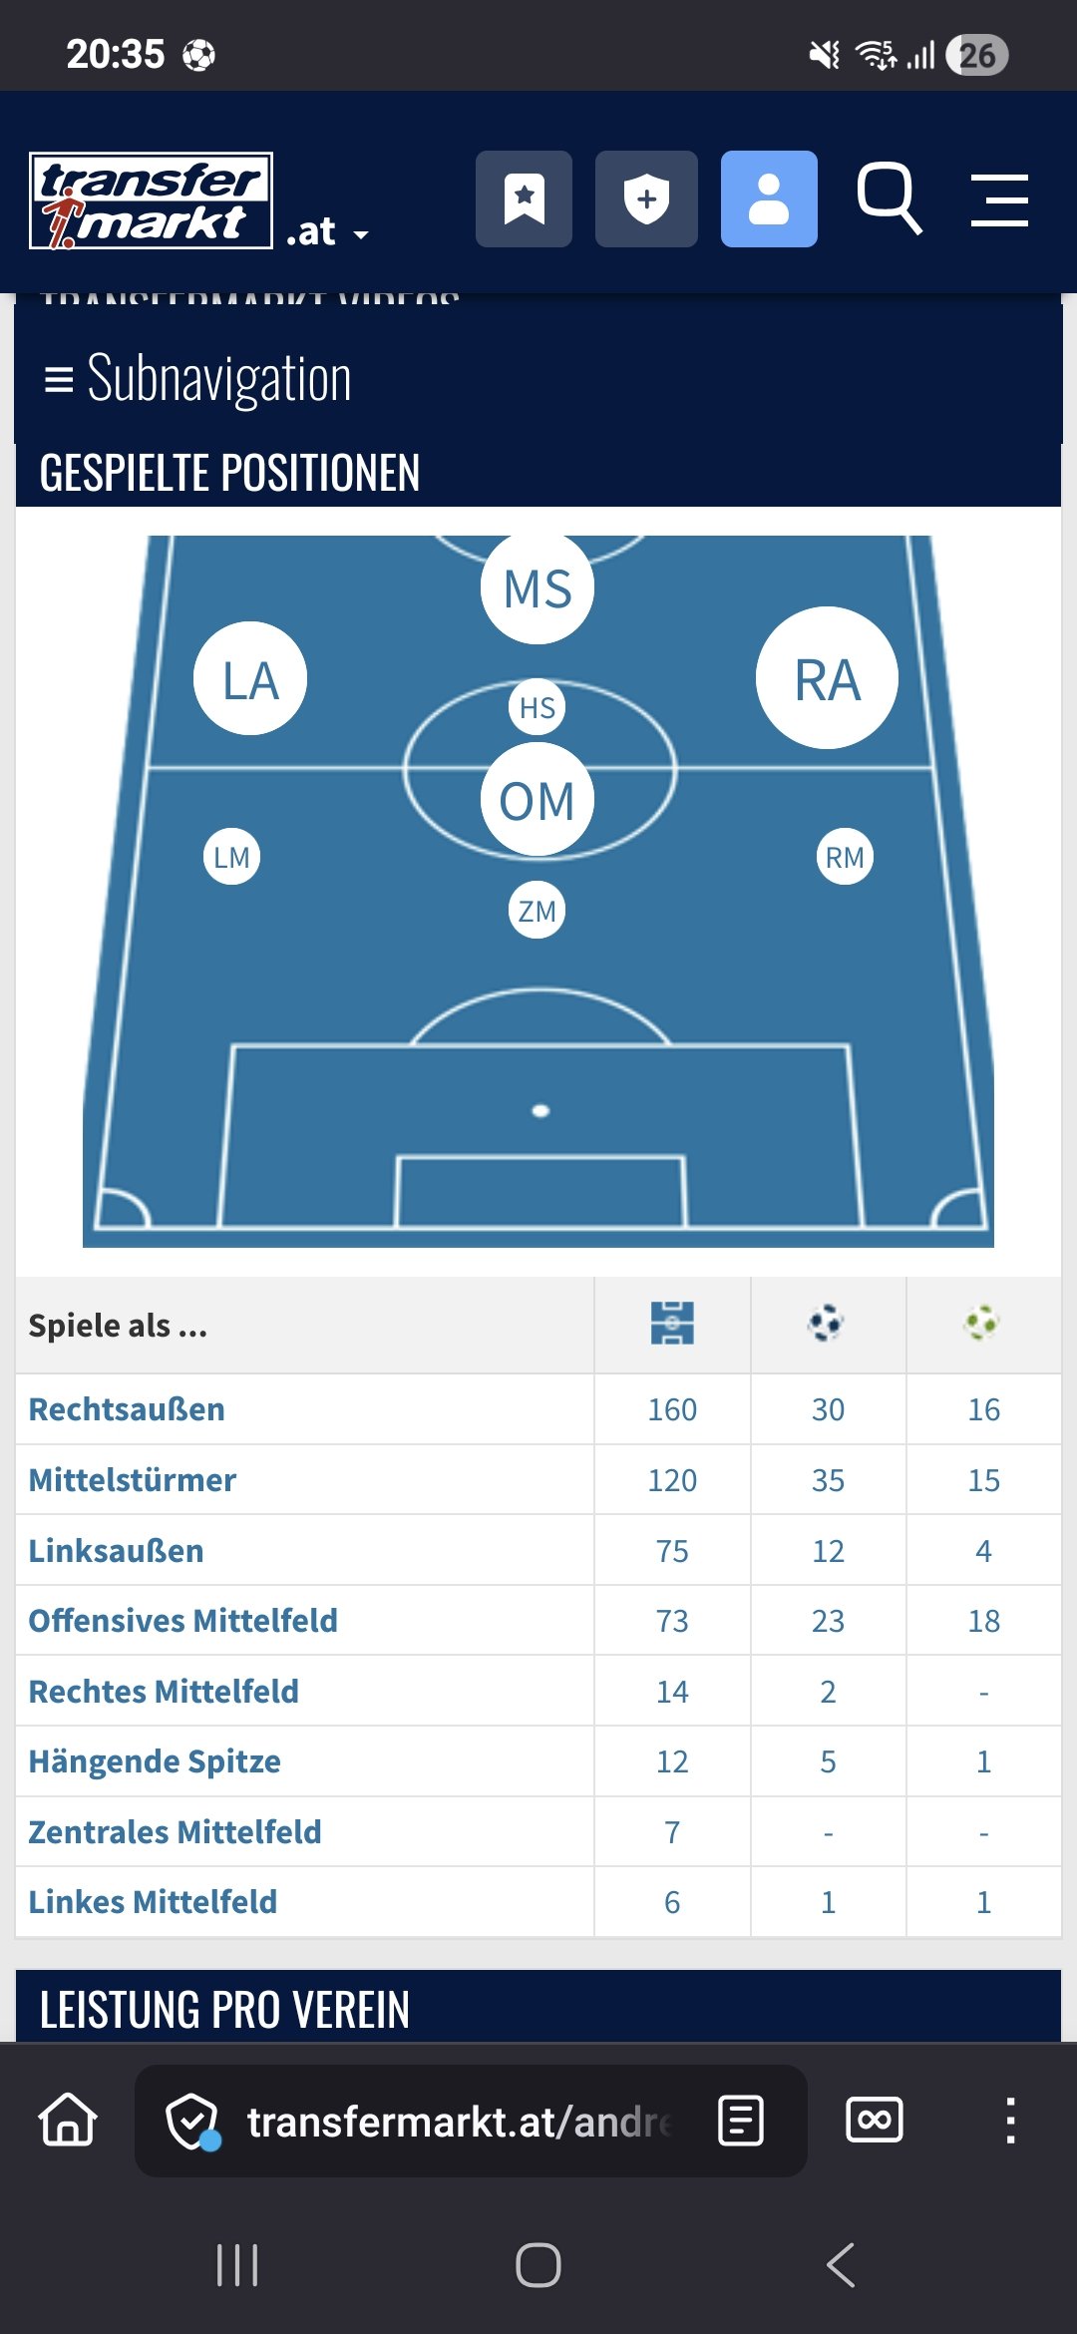Select the Offensives Mittelfeld link

(183, 1621)
